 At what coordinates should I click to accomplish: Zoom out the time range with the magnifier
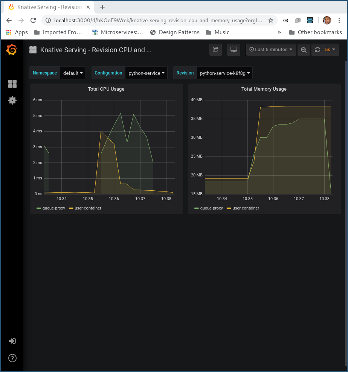click(304, 50)
